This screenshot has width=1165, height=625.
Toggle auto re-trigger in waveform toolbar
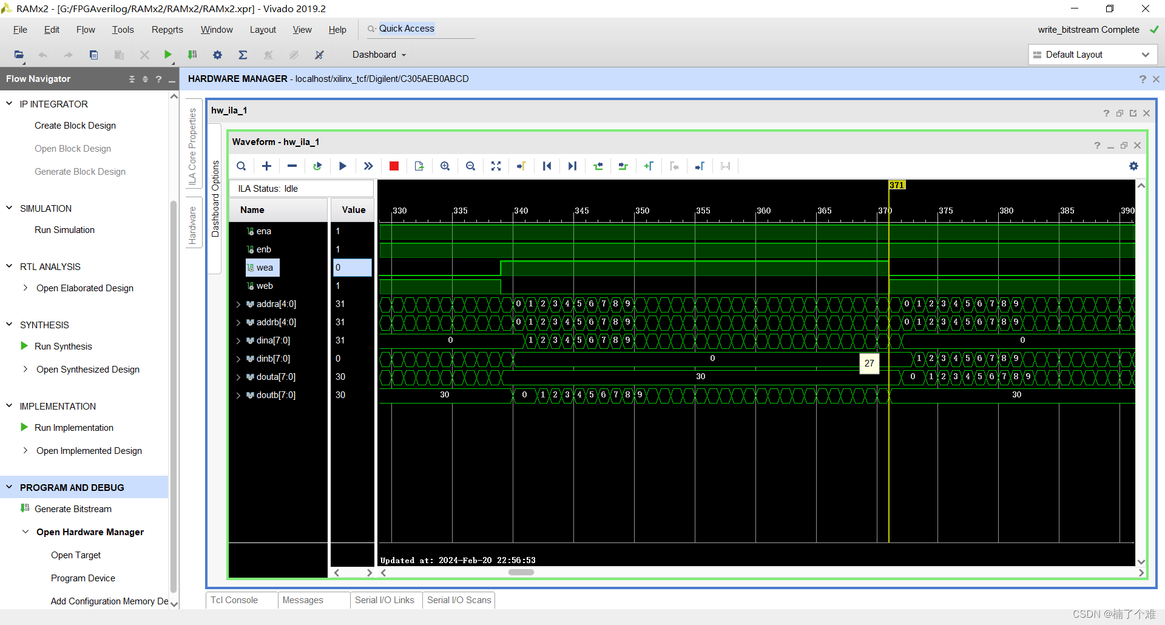point(317,166)
